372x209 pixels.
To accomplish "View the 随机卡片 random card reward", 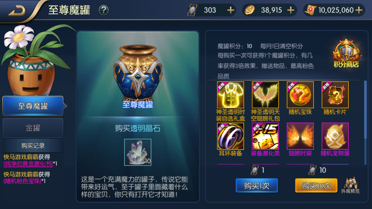I will coord(335,95).
